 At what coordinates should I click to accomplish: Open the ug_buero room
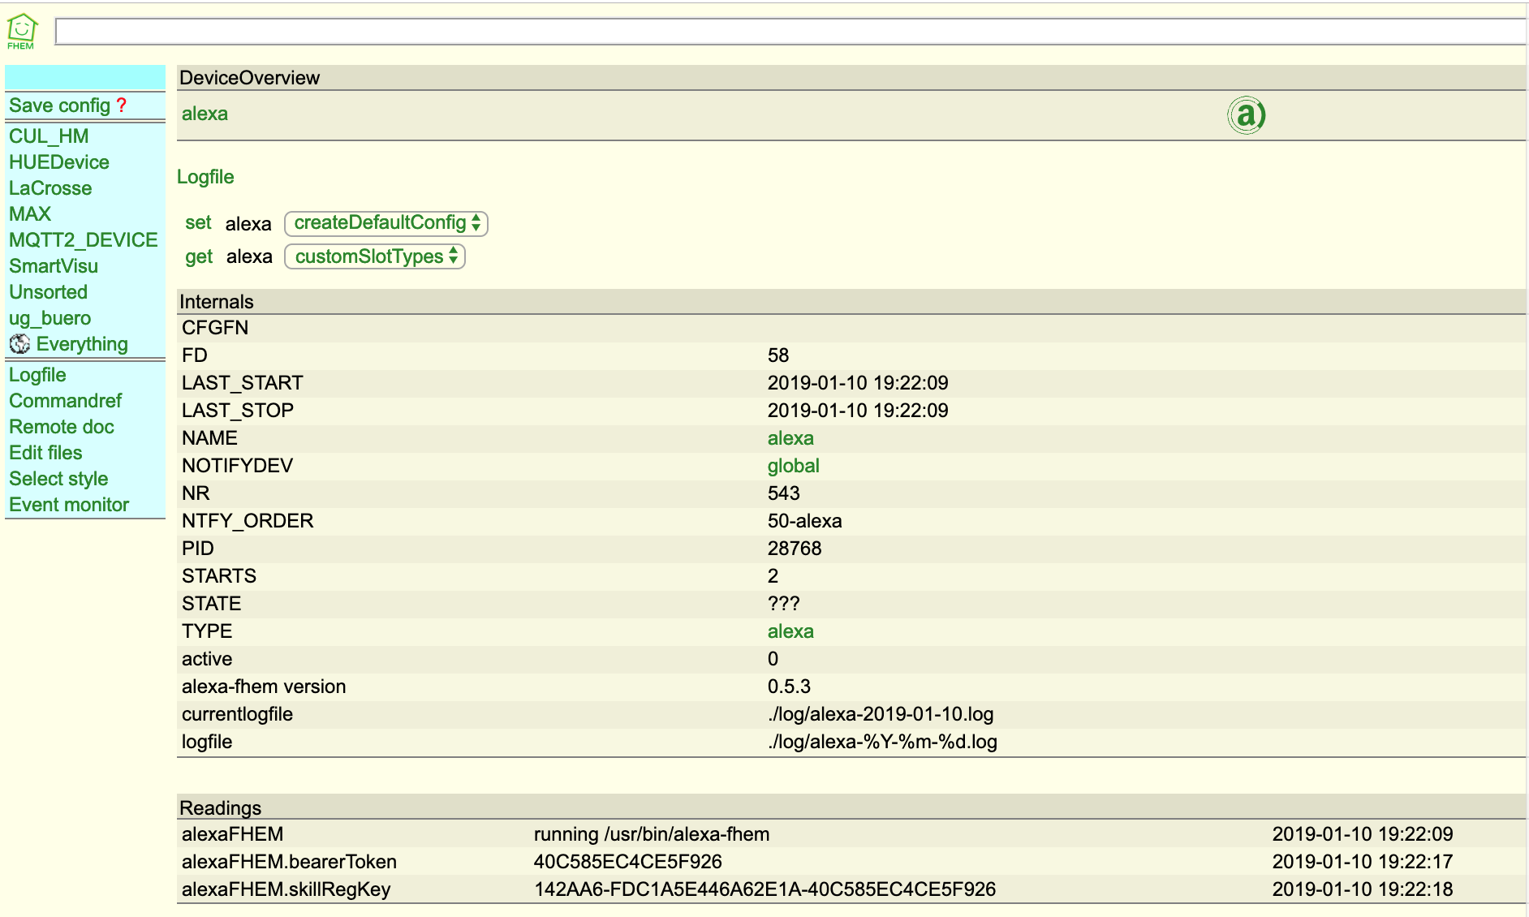[x=50, y=318]
